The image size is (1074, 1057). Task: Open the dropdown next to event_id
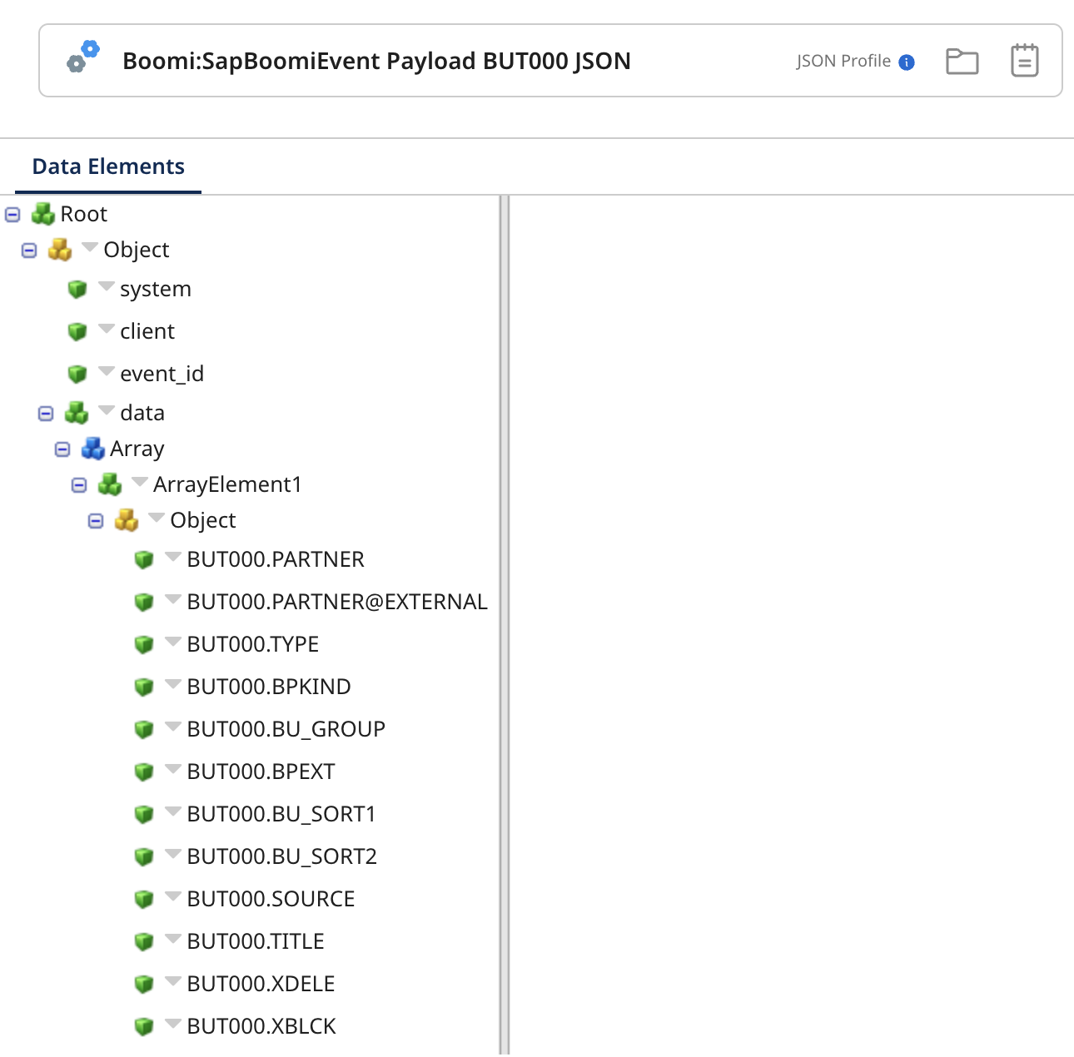(x=106, y=372)
